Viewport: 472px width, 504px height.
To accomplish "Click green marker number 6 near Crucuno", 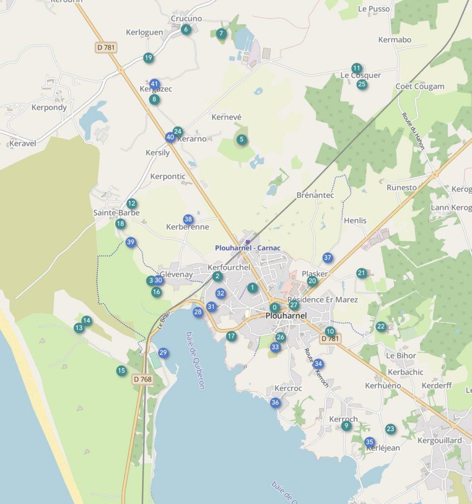I will click(x=186, y=30).
